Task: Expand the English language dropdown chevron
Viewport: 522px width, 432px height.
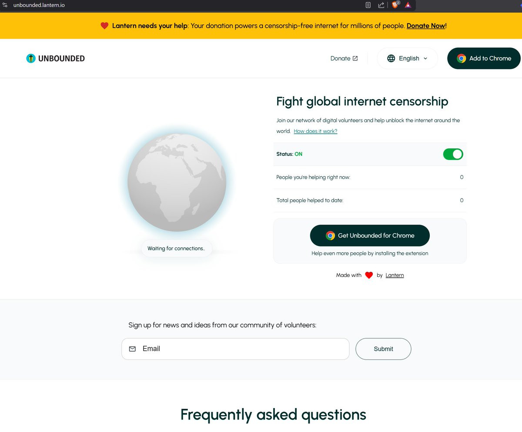Action: click(425, 58)
